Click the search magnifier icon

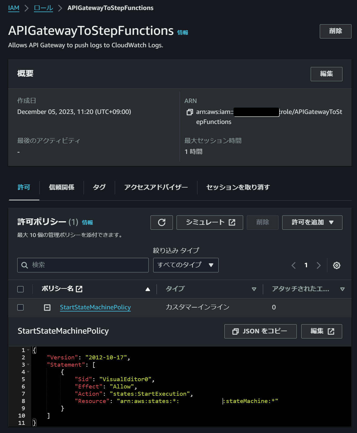24,265
